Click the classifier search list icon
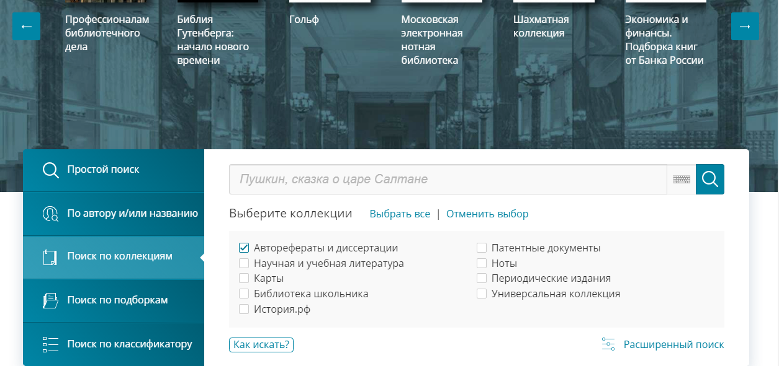Screen dimensions: 779x366 coord(50,344)
